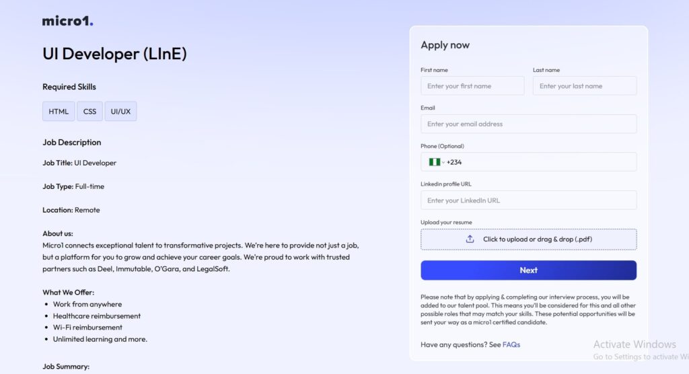The width and height of the screenshot is (689, 374).
Task: Click the Nigeria flag icon
Action: [434, 162]
